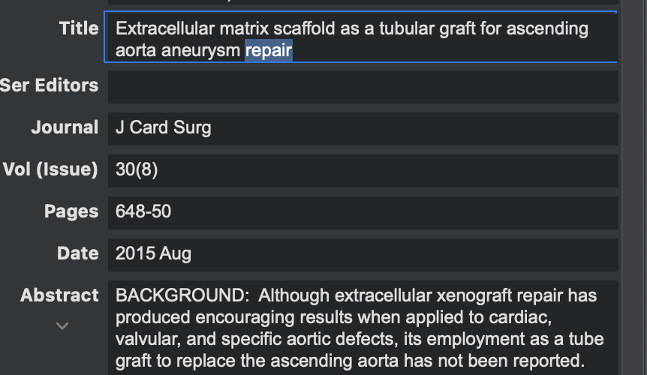Click the highlighted word repair in the title

(269, 51)
